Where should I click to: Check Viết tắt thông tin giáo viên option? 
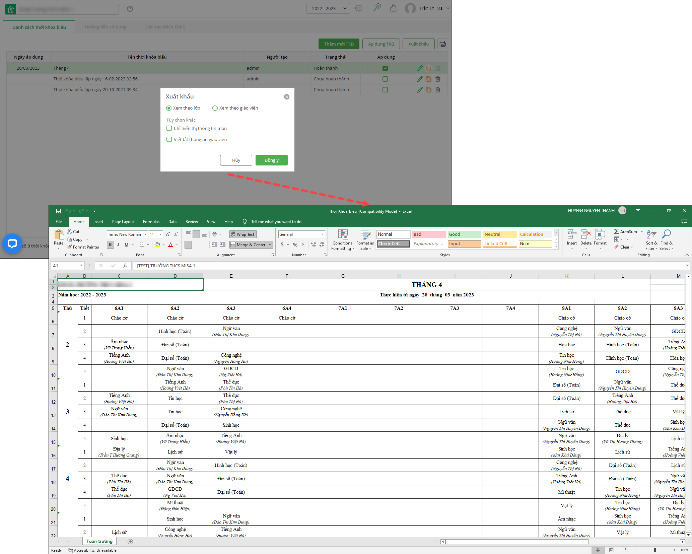coord(169,139)
